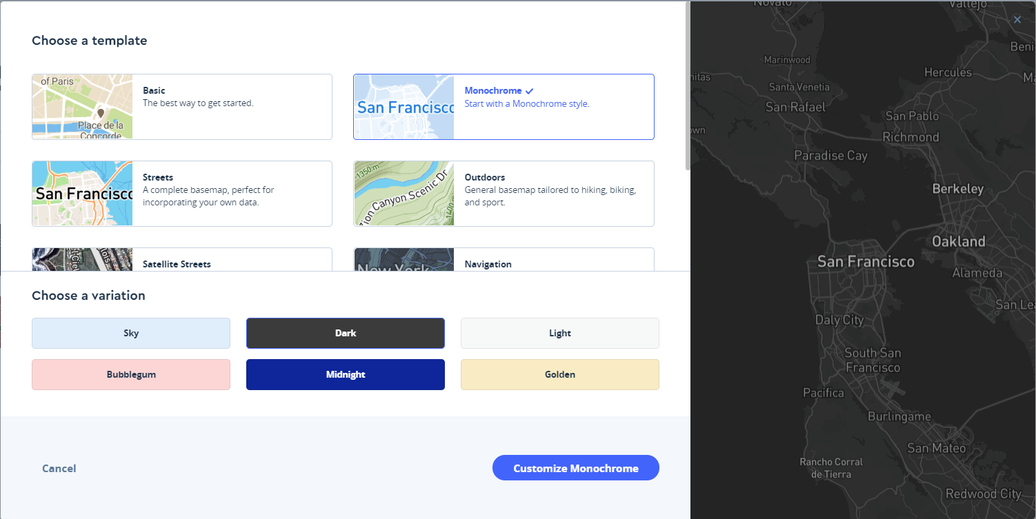Close the template chooser dialog
Image resolution: width=1036 pixels, height=519 pixels.
1017,19
